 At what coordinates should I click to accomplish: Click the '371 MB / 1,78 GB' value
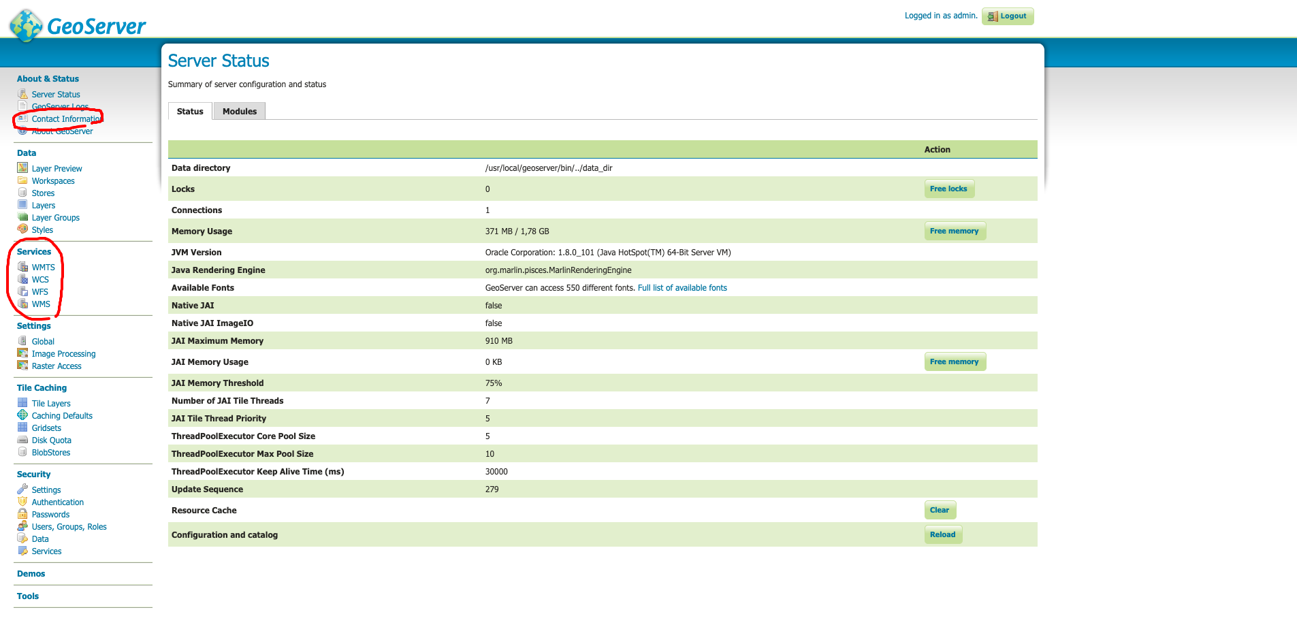517,231
